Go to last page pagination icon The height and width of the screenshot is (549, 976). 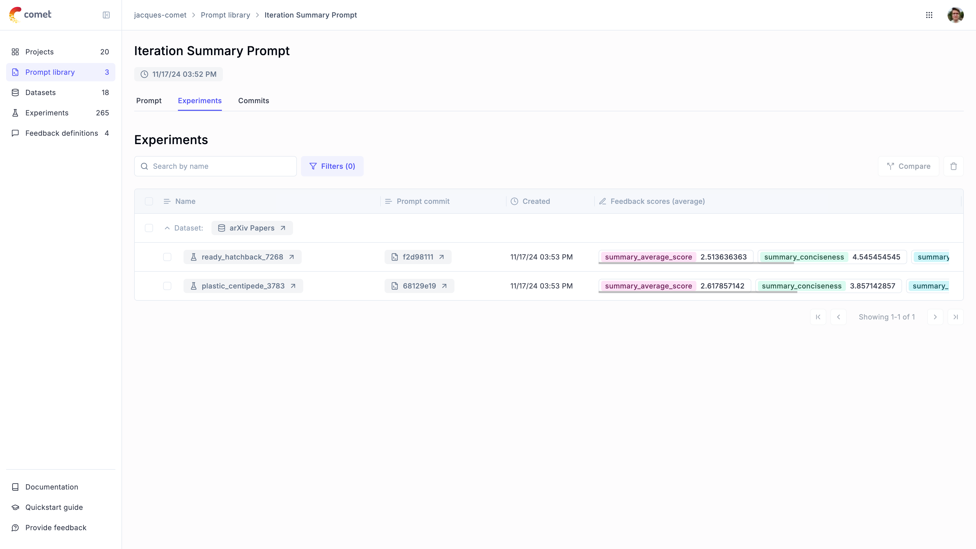(956, 317)
